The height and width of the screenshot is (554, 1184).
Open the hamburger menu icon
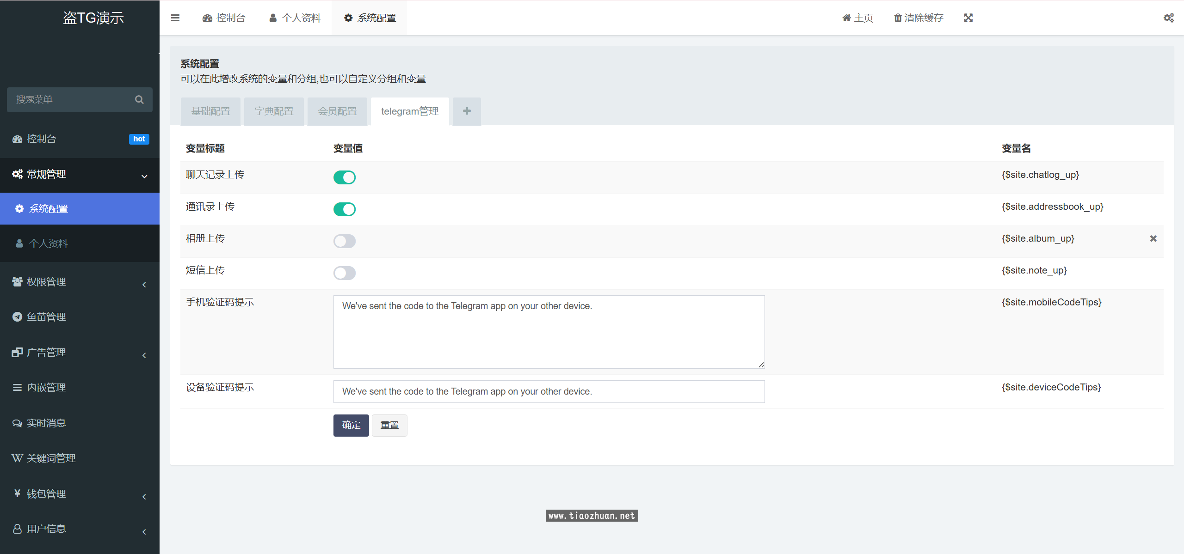pyautogui.click(x=175, y=18)
